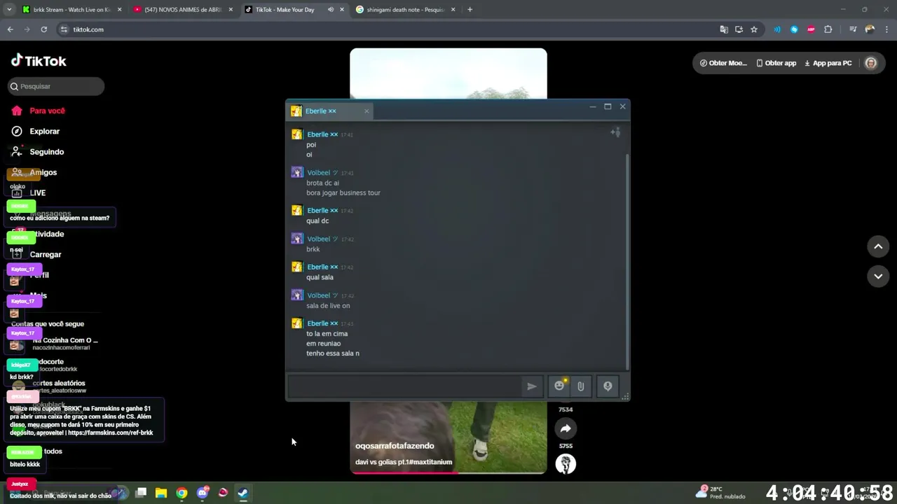This screenshot has width=897, height=504.
Task: Switch to NOVOS ANIMES YouTube tab
Action: pyautogui.click(x=182, y=10)
